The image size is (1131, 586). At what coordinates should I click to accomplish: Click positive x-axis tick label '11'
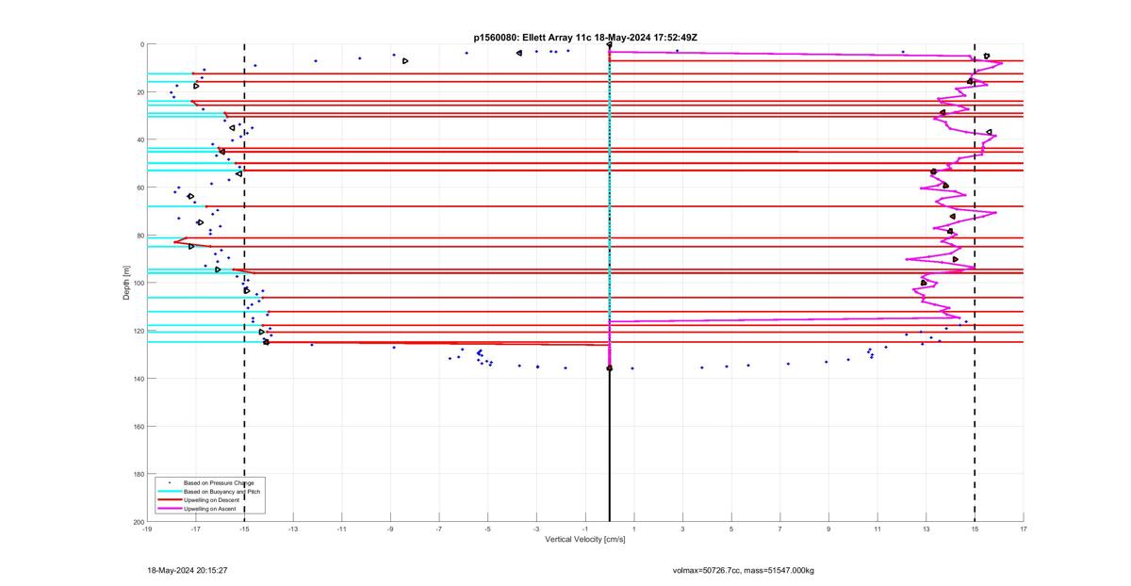click(877, 529)
